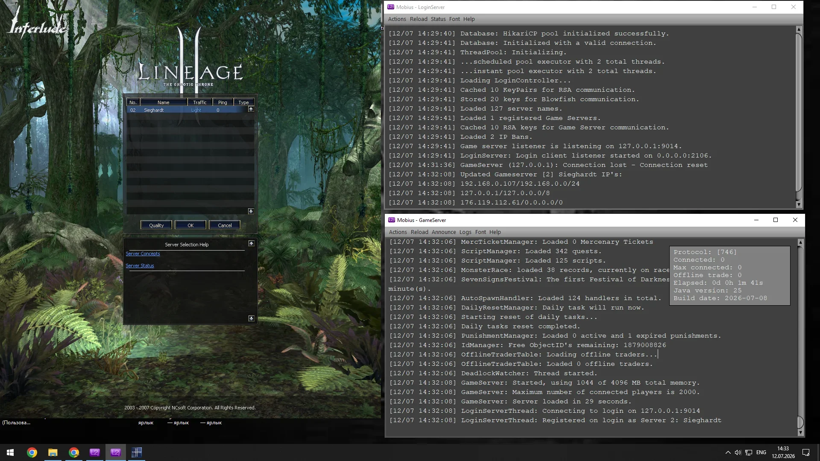The height and width of the screenshot is (461, 820).
Task: Open the taskbar clock and calendar
Action: coord(783,452)
